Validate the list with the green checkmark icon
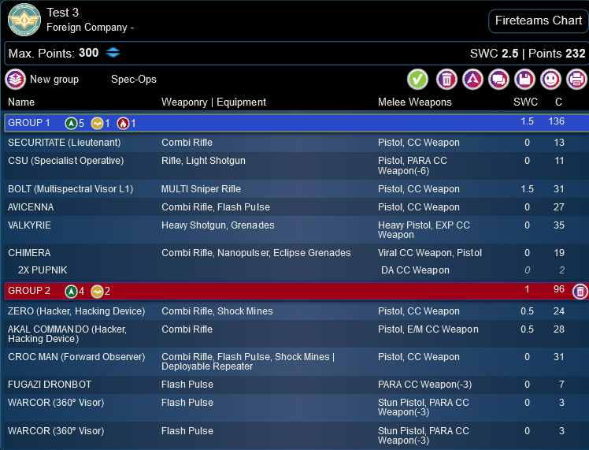The width and height of the screenshot is (589, 450). click(417, 80)
